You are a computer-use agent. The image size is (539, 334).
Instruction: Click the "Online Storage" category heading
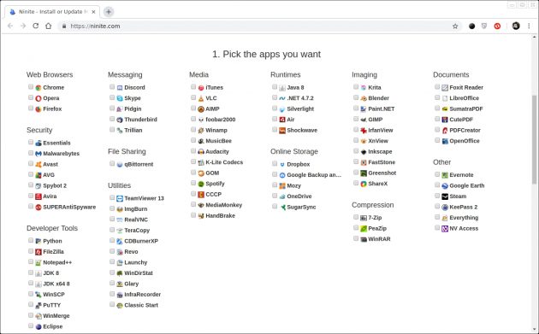tap(294, 152)
